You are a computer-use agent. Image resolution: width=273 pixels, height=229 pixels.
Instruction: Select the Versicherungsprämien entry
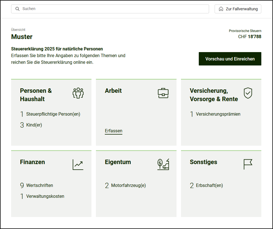pyautogui.click(x=218, y=114)
